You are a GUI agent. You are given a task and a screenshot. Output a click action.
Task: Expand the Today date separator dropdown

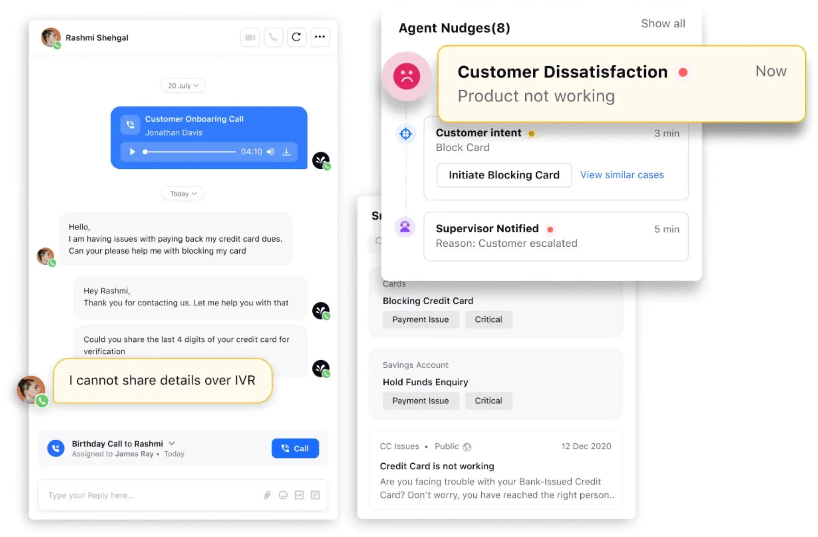pyautogui.click(x=182, y=193)
